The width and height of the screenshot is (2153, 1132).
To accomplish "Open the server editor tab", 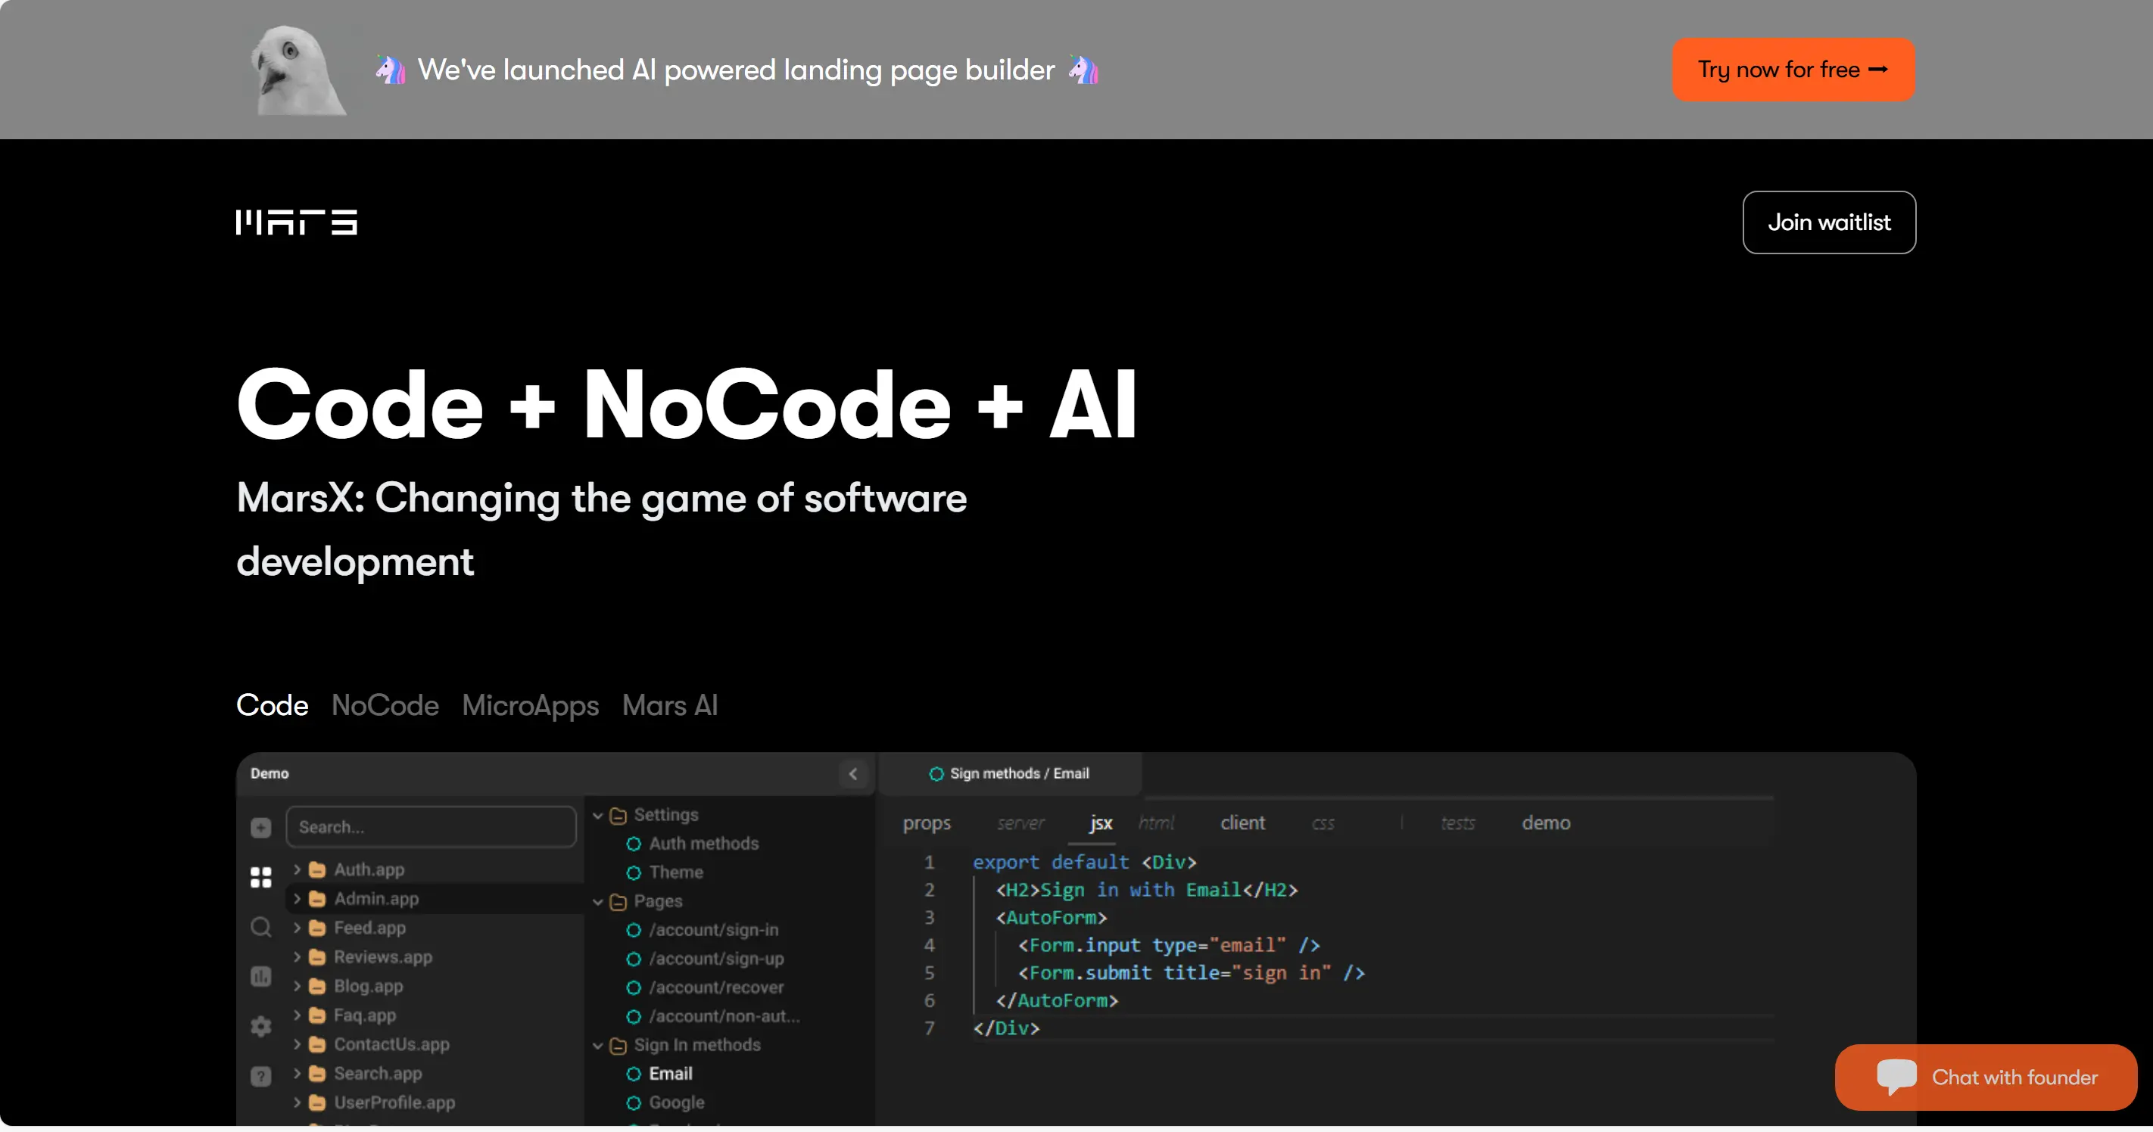I will pos(1020,823).
